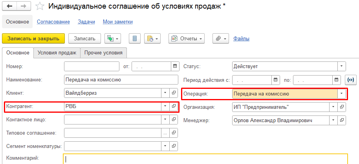Click the Менеджер field Орлов Александр Владимирович
Viewport: 359px width, 164px height.
[281, 120]
